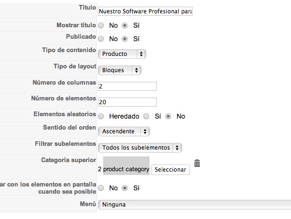The image size is (291, 219).
Task: Choose No for Elementos aleatorios
Action: pyautogui.click(x=169, y=116)
